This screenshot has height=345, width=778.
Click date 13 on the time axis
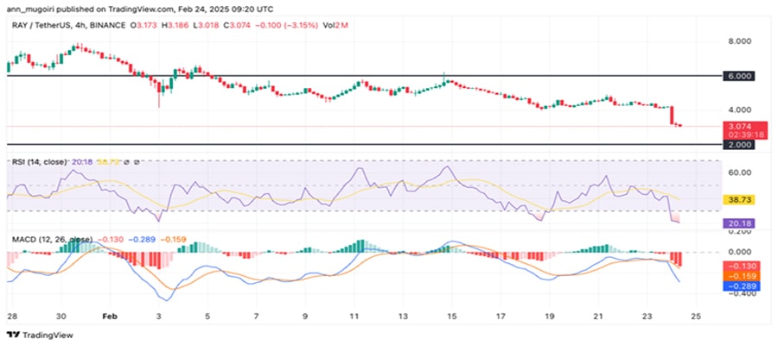(x=403, y=317)
